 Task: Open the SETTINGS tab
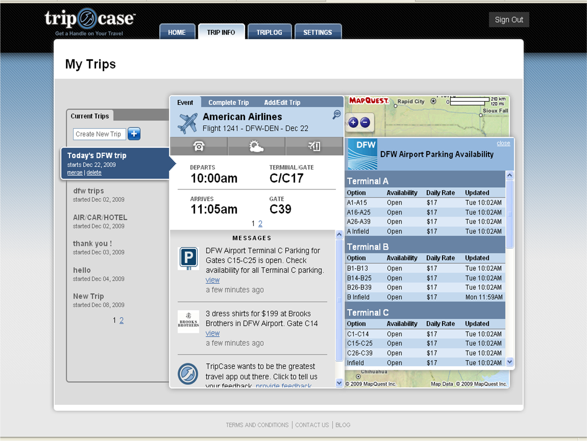tap(318, 32)
